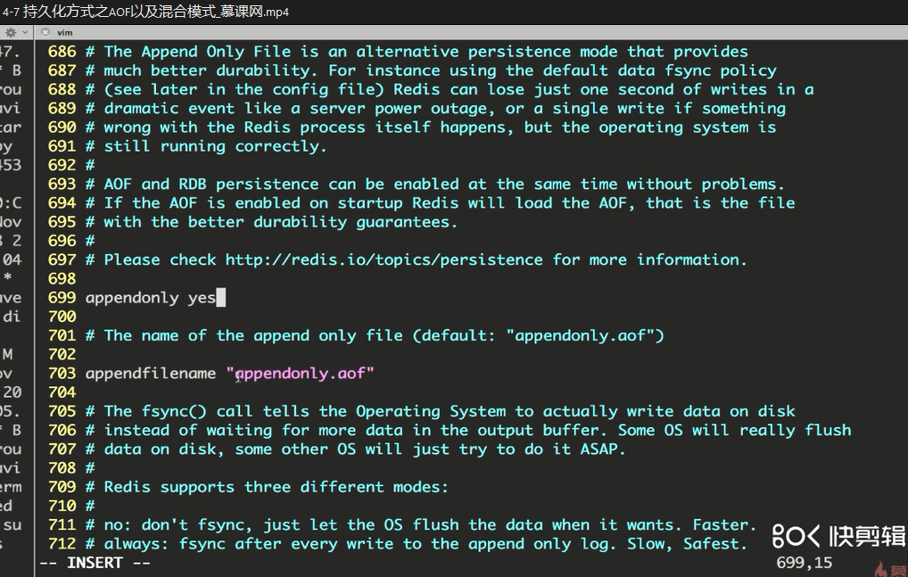Click the video title ending in 慕课网.mp4

(147, 12)
